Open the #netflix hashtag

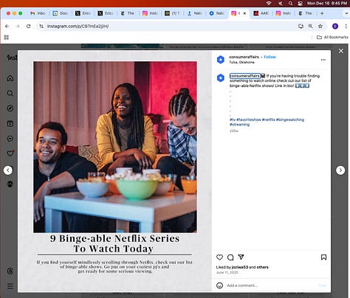[x=268, y=119]
